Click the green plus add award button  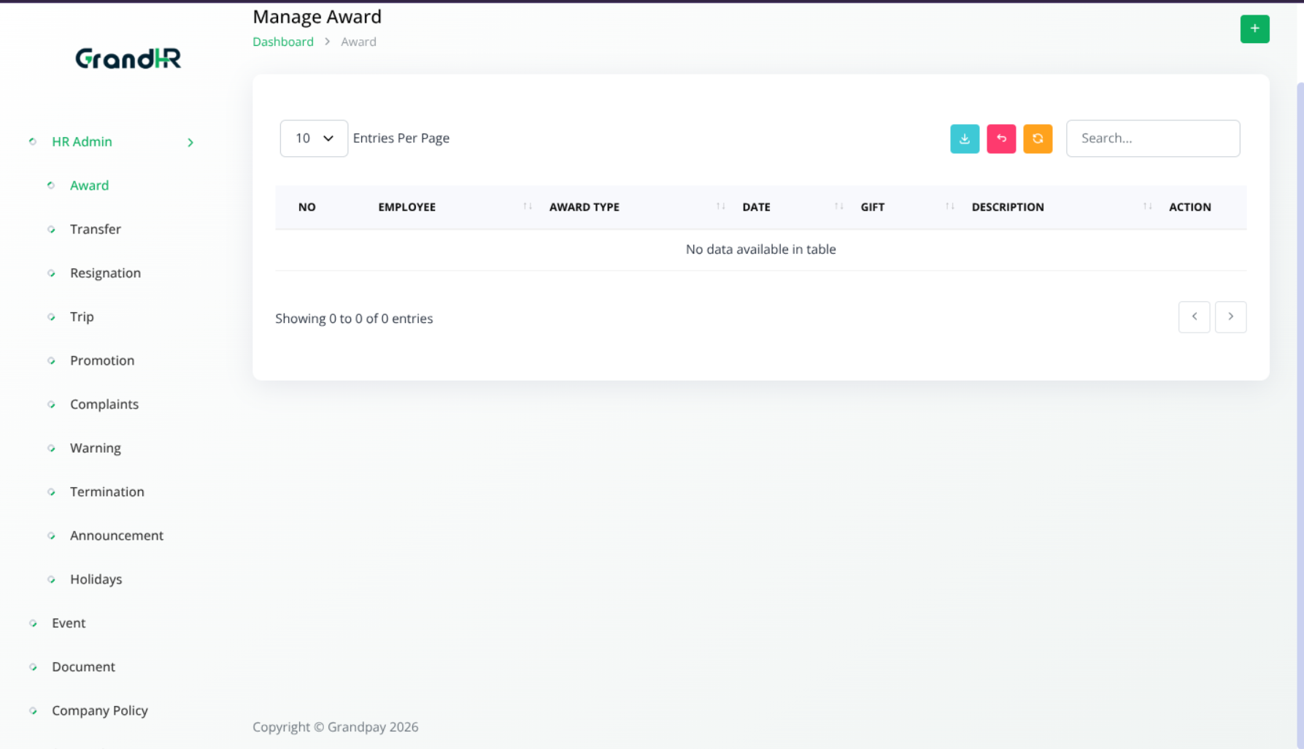(x=1254, y=29)
